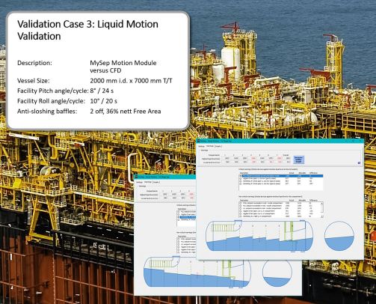The width and height of the screenshot is (376, 304).
Task: Toggle first non-critical warning checkbox in front window
Action: (241, 203)
